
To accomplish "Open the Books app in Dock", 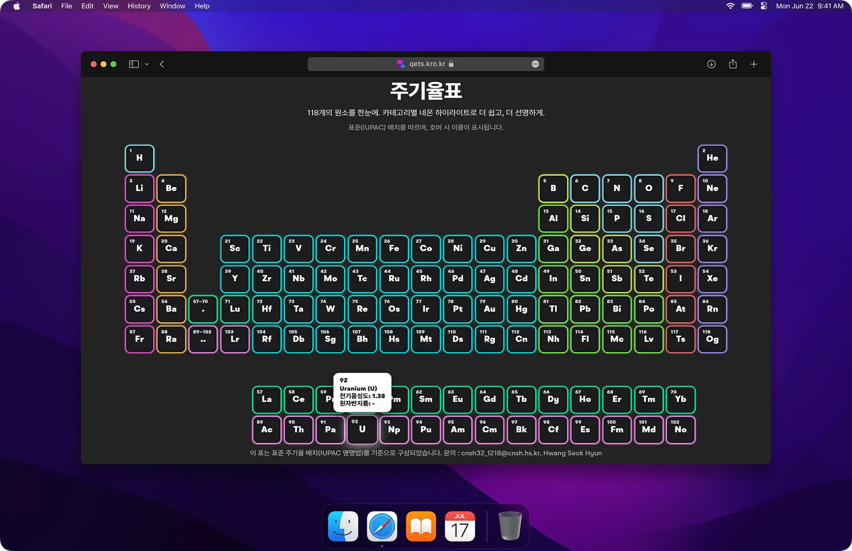I will [421, 526].
